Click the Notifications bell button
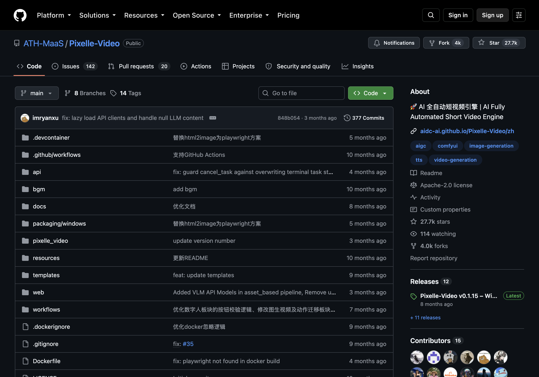Viewport: 539px width, 377px height. tap(394, 43)
